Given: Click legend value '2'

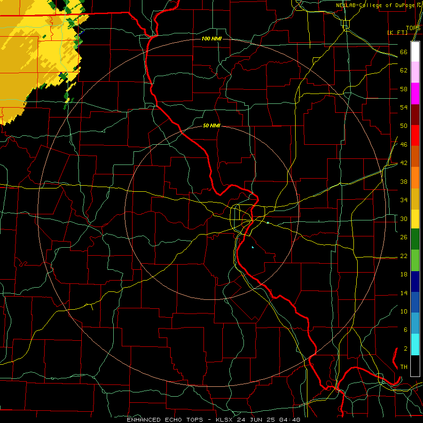Looking at the screenshot, I should [x=405, y=349].
